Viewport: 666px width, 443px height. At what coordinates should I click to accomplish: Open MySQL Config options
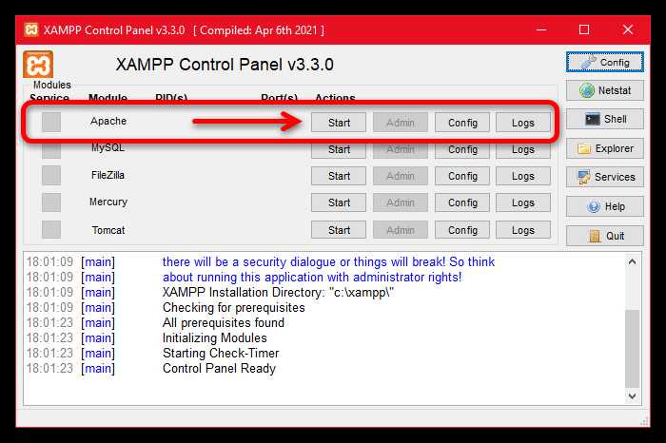tap(462, 150)
